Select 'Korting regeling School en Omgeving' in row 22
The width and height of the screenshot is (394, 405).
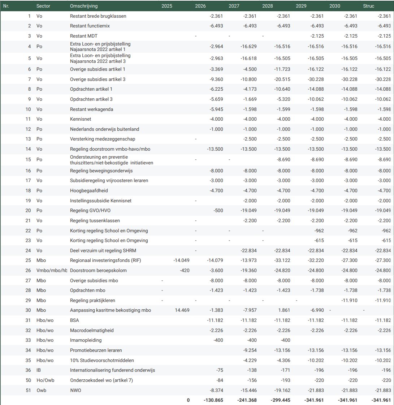[109, 230]
